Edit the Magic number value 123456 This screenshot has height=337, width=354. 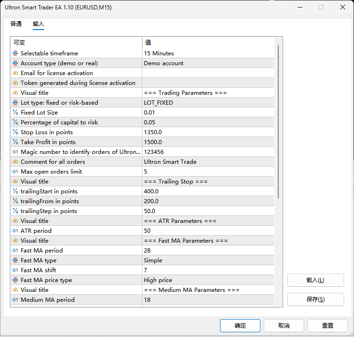coord(208,152)
